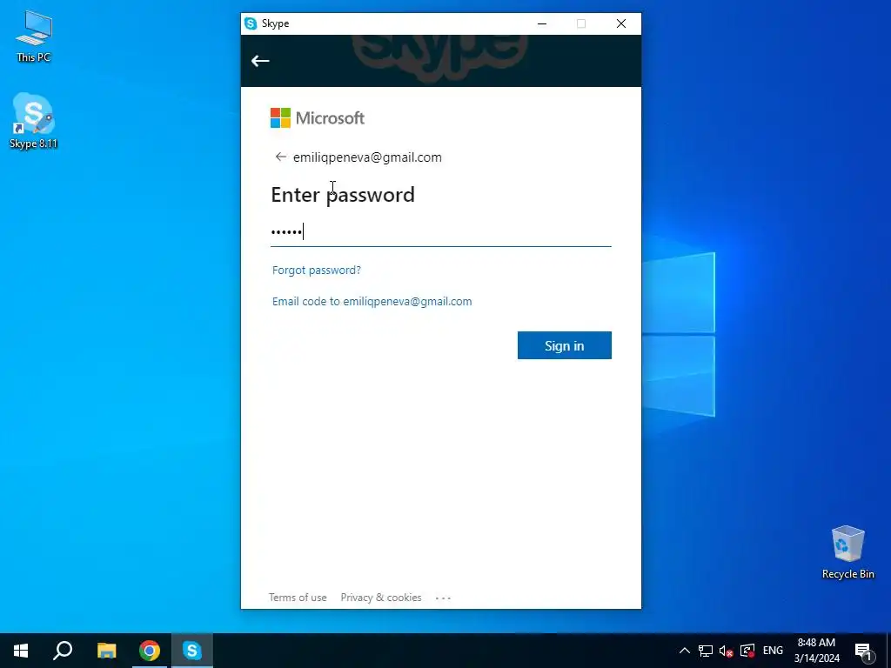Screen dimensions: 891x668
Task: Click the Microsoft logo
Action: tap(318, 118)
